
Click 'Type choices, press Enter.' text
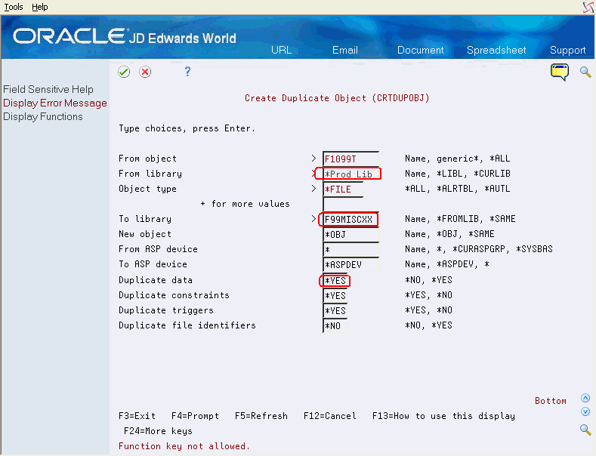pos(187,128)
